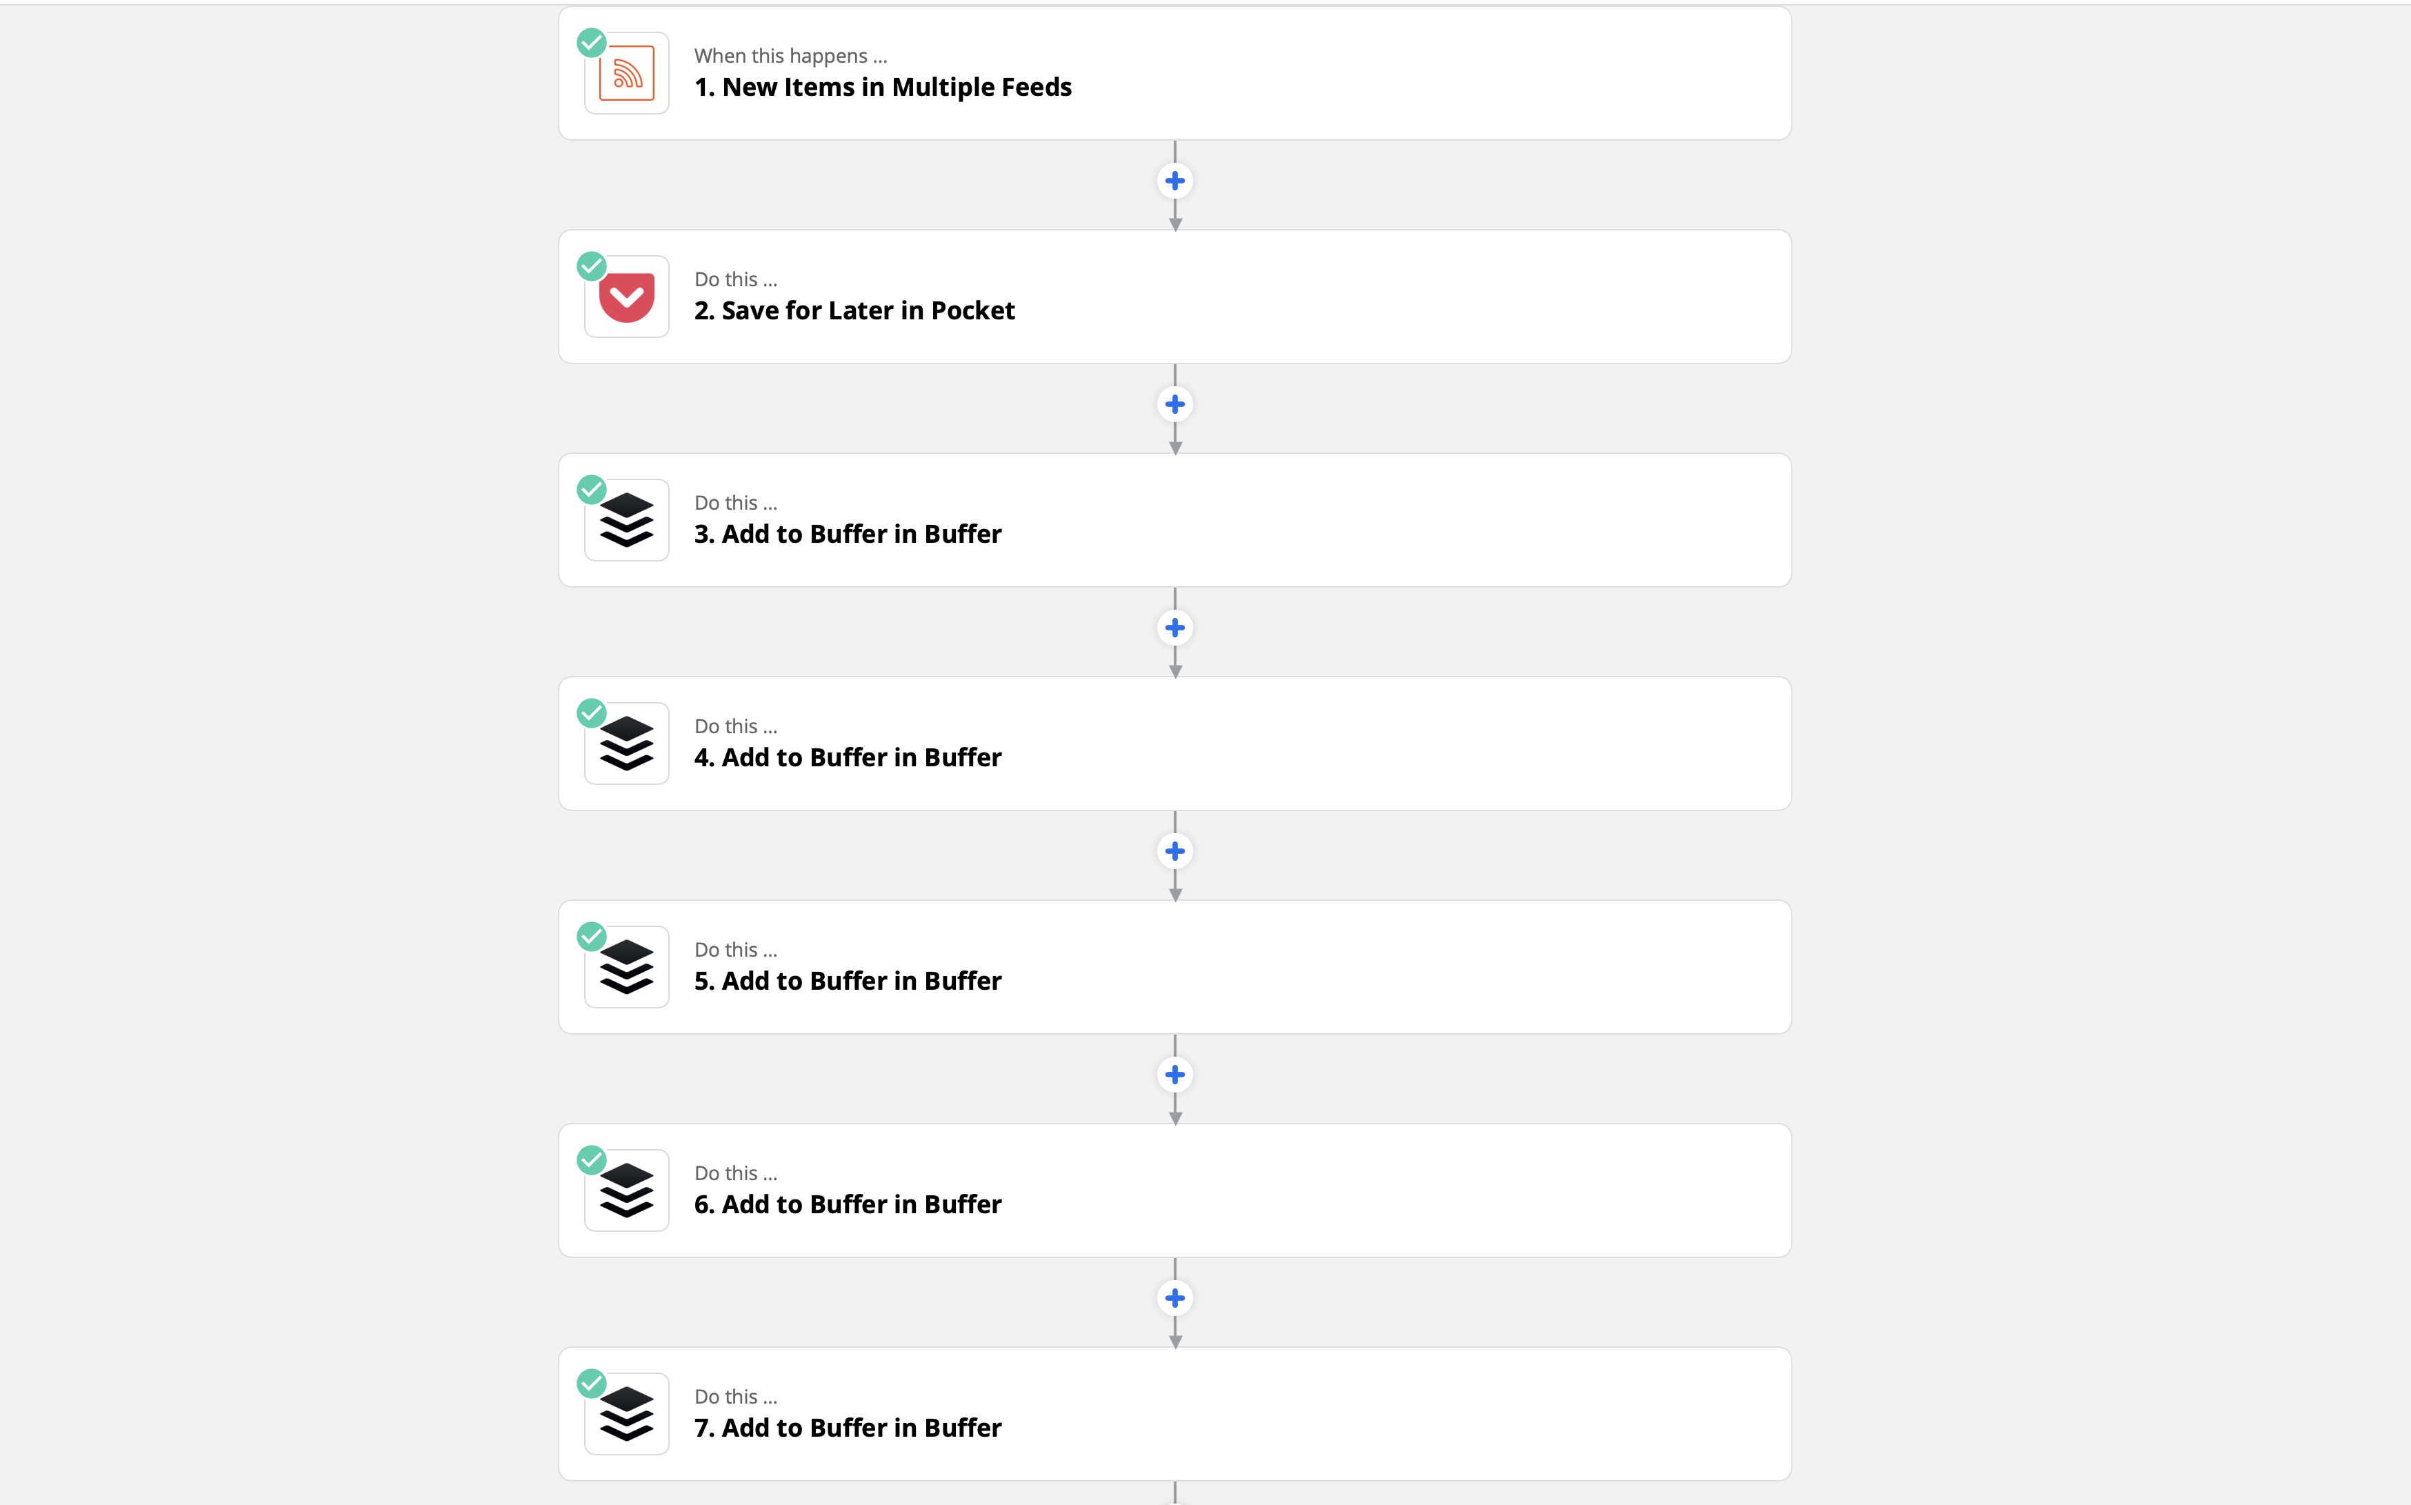Image resolution: width=2411 pixels, height=1505 pixels.
Task: Open step 3 Add to Buffer in Buffer
Action: 1175,521
